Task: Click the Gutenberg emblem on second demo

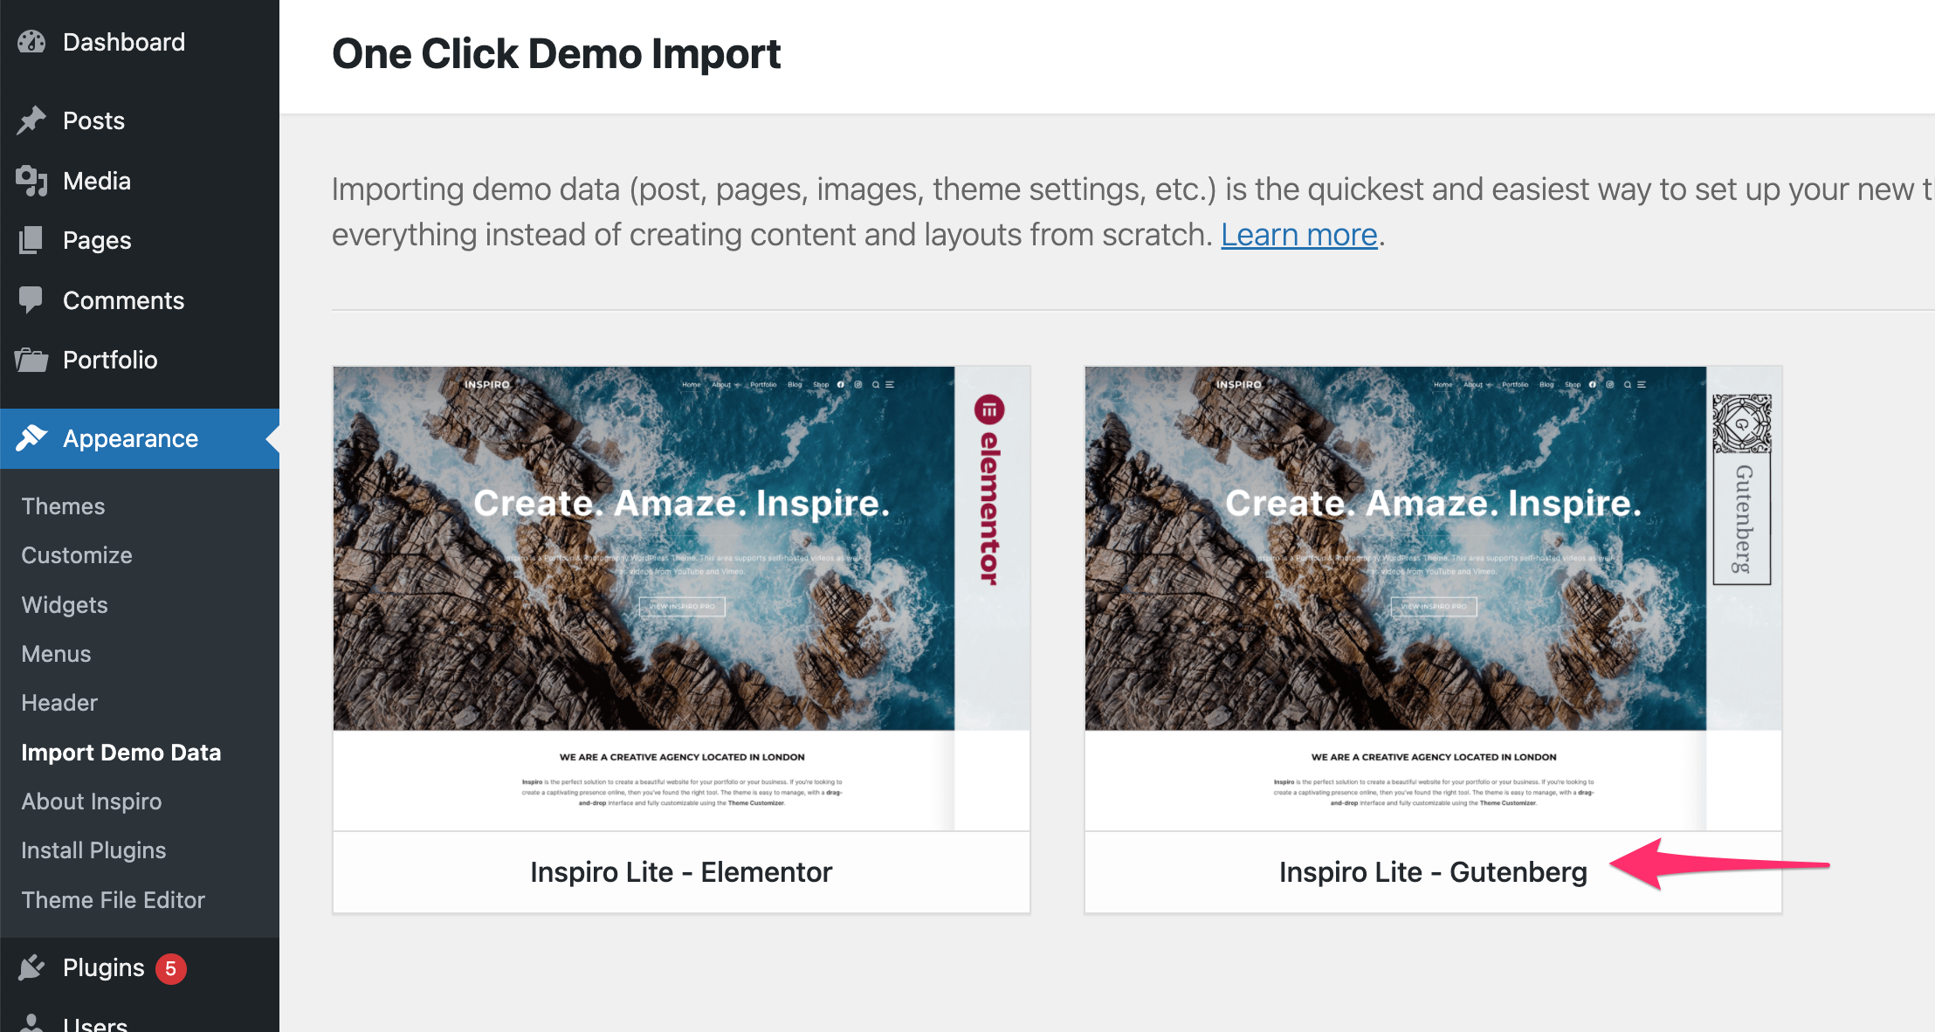Action: (1742, 424)
